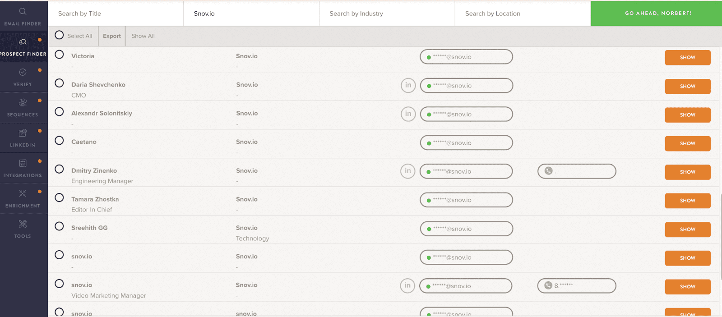722x317 pixels.
Task: Focus the Search by Title field
Action: (x=116, y=14)
